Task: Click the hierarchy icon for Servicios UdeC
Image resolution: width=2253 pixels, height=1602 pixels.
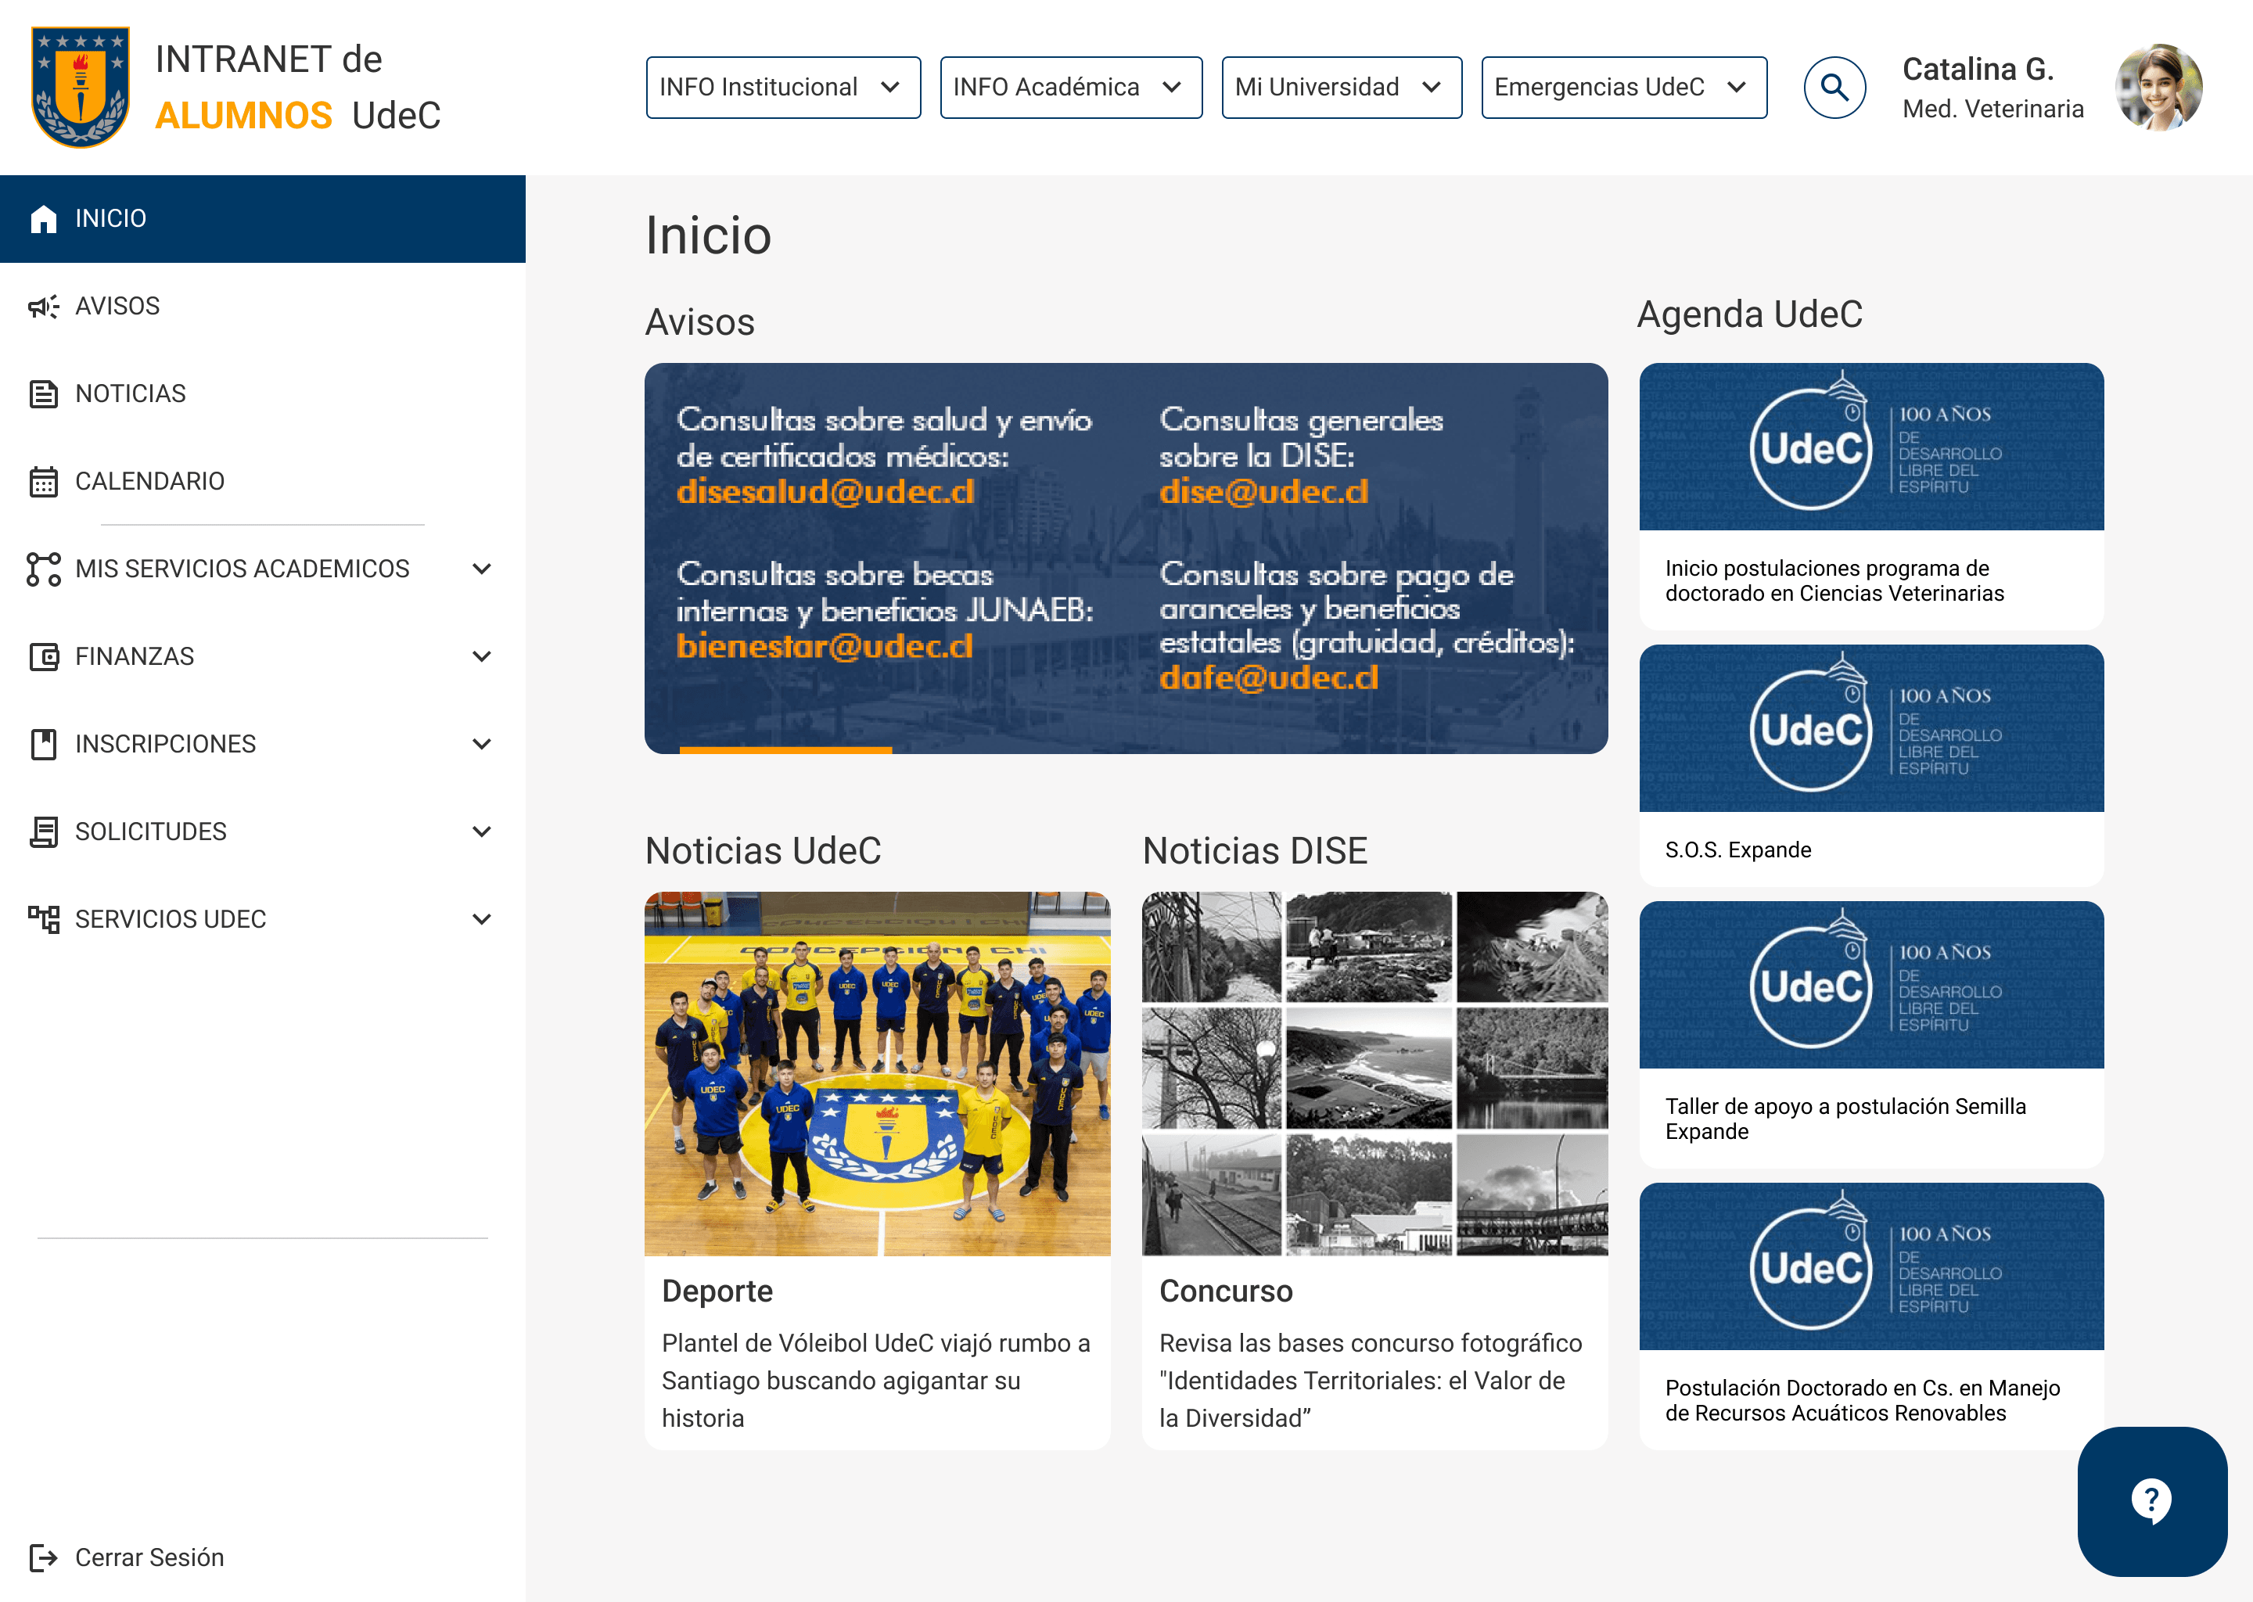Action: pyautogui.click(x=43, y=919)
